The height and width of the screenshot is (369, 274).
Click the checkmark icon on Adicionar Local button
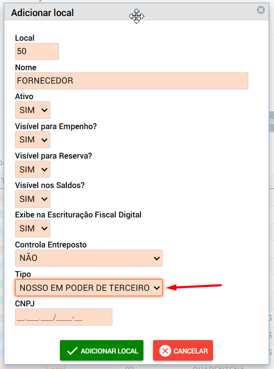tap(72, 351)
